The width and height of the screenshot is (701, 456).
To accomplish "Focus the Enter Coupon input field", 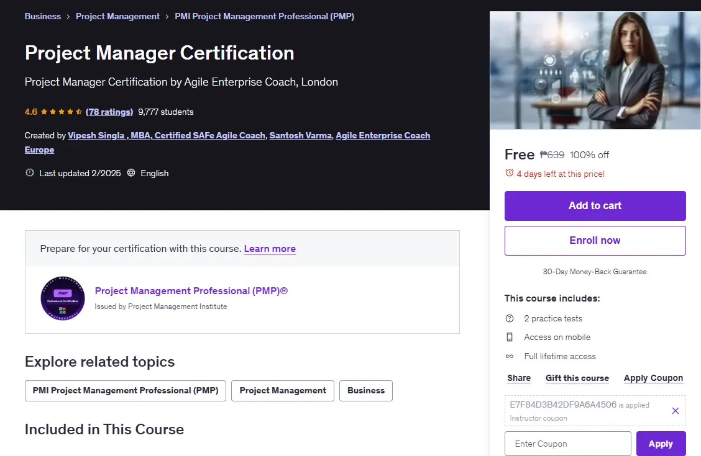I will (x=568, y=444).
